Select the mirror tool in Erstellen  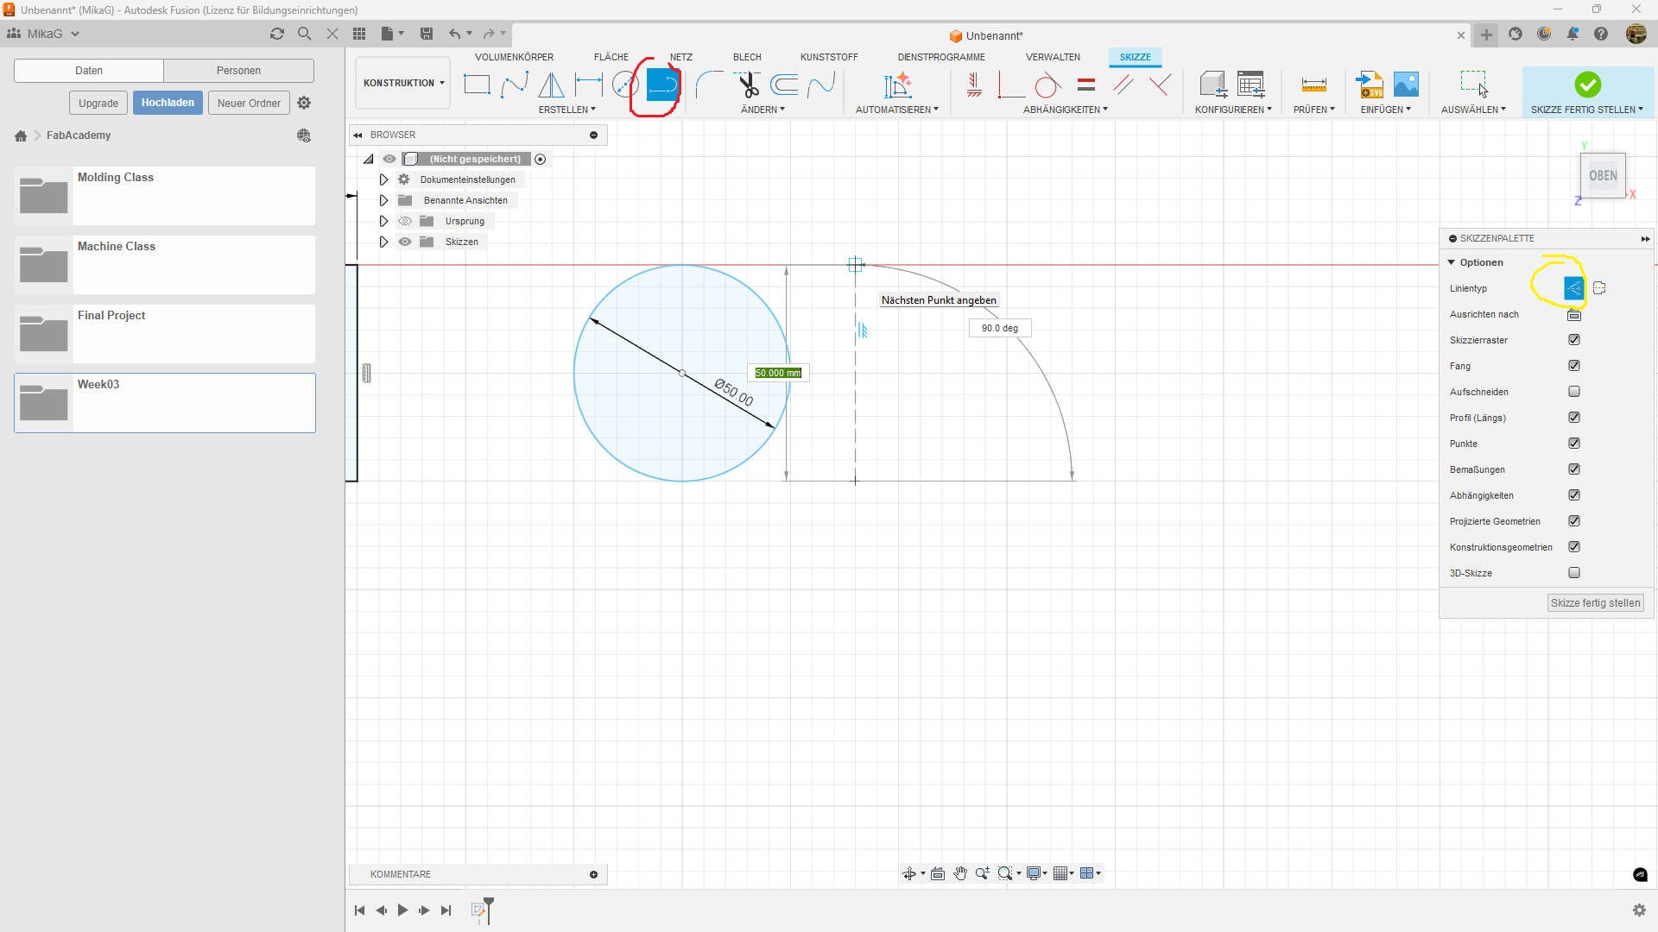pyautogui.click(x=551, y=85)
